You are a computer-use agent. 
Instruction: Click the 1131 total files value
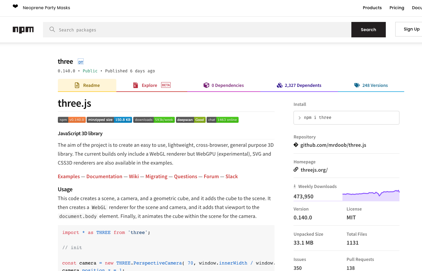click(353, 243)
